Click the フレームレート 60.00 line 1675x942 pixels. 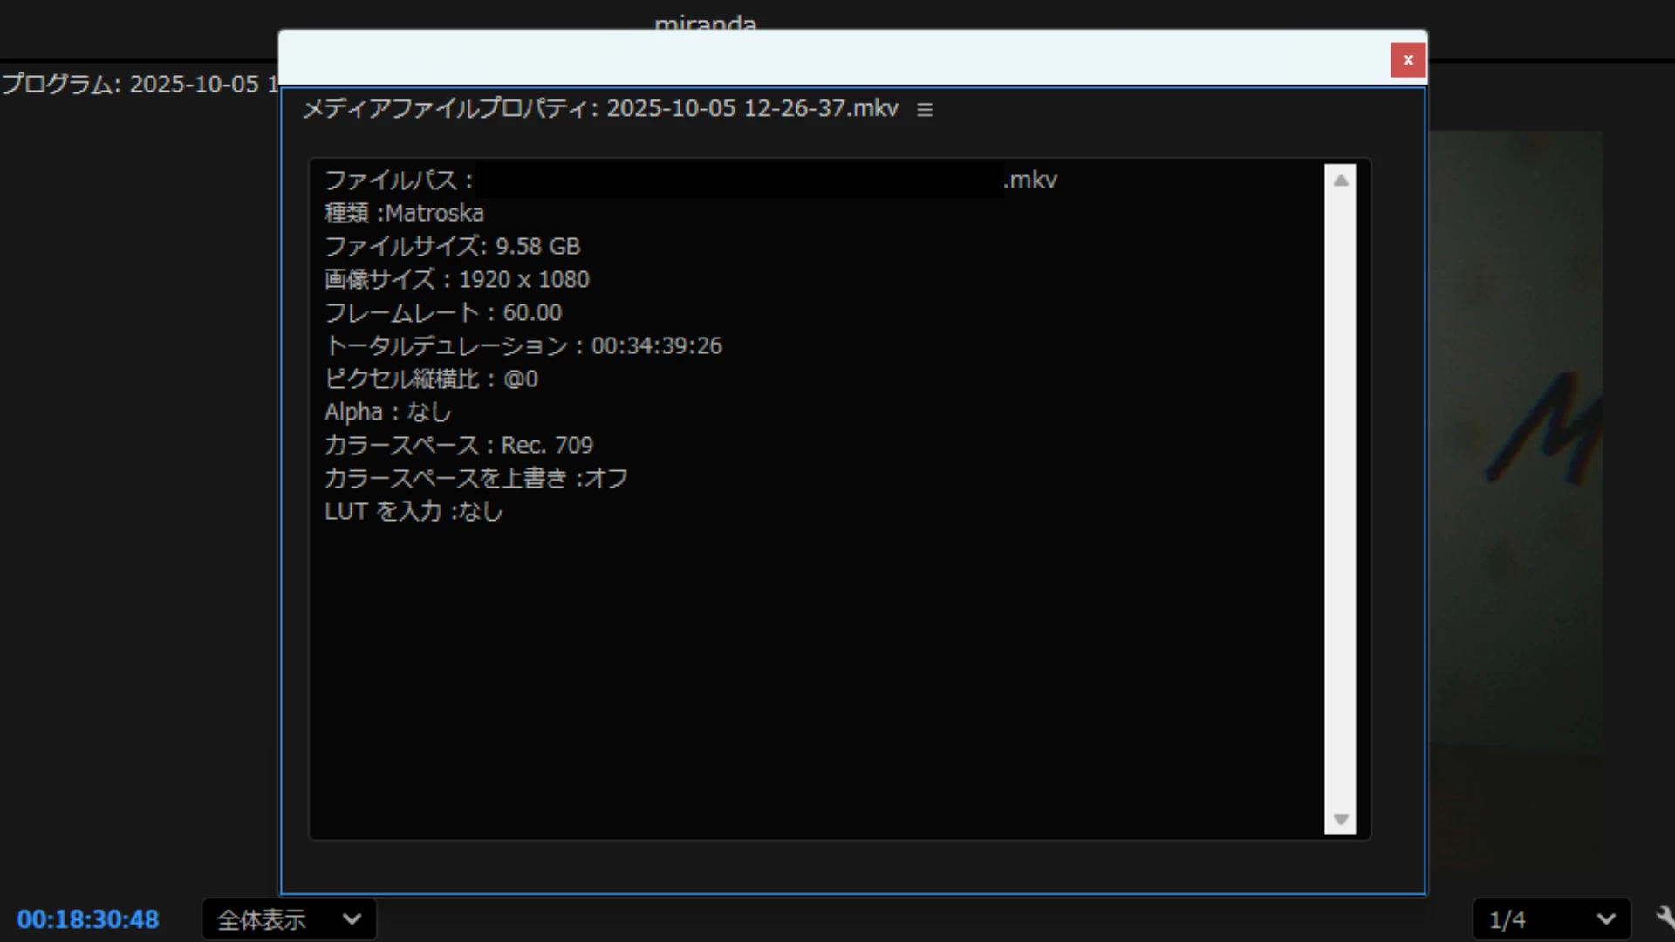443,313
